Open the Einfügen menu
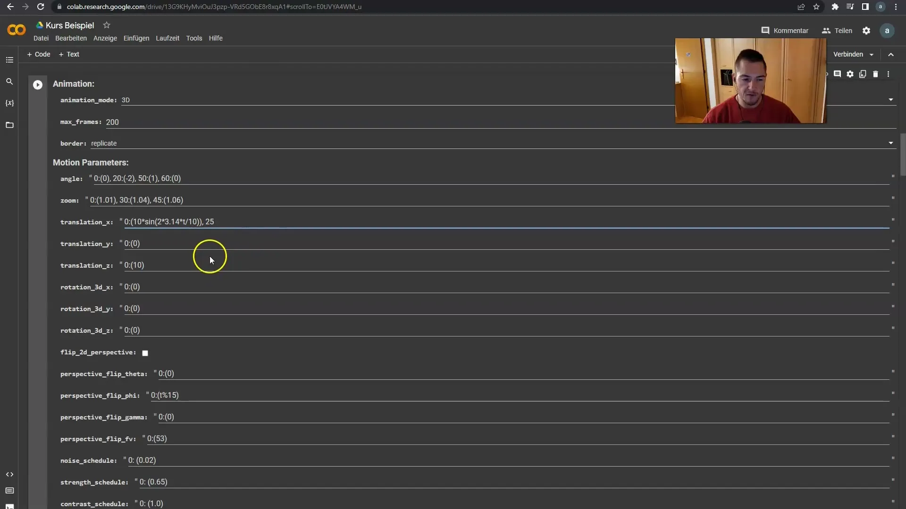Screen dimensions: 906x509 pyautogui.click(x=136, y=38)
